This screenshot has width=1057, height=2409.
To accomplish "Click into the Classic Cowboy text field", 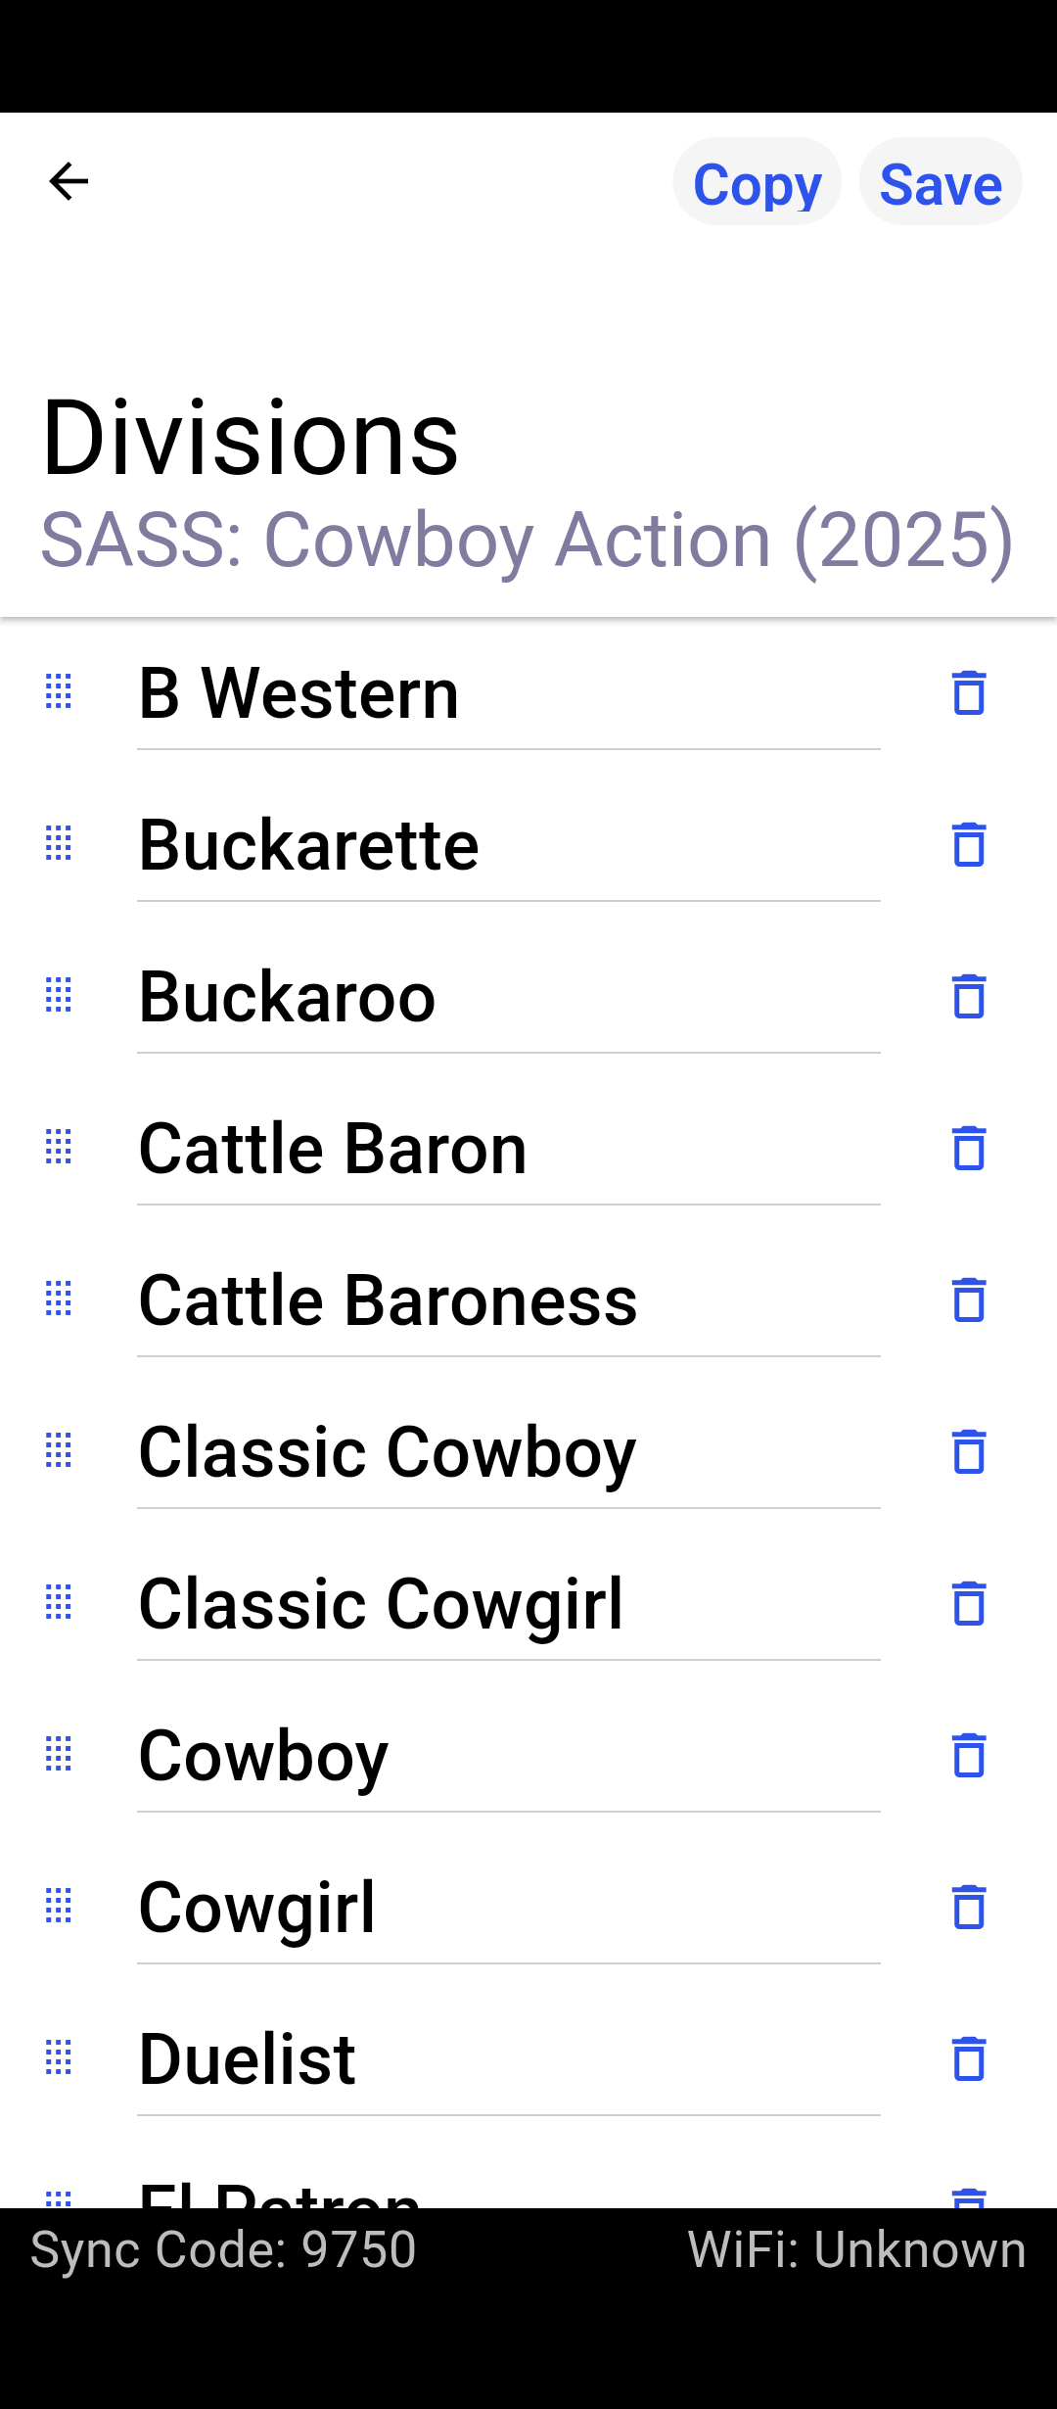I will (507, 1452).
